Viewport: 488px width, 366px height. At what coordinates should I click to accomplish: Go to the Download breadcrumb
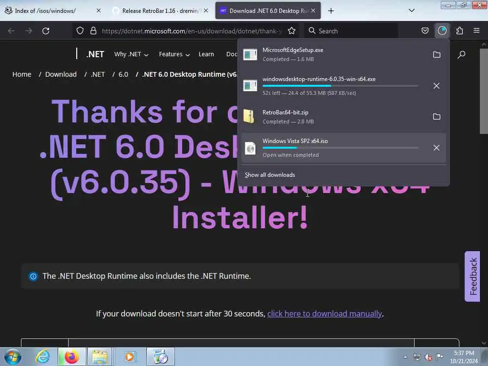pos(61,74)
